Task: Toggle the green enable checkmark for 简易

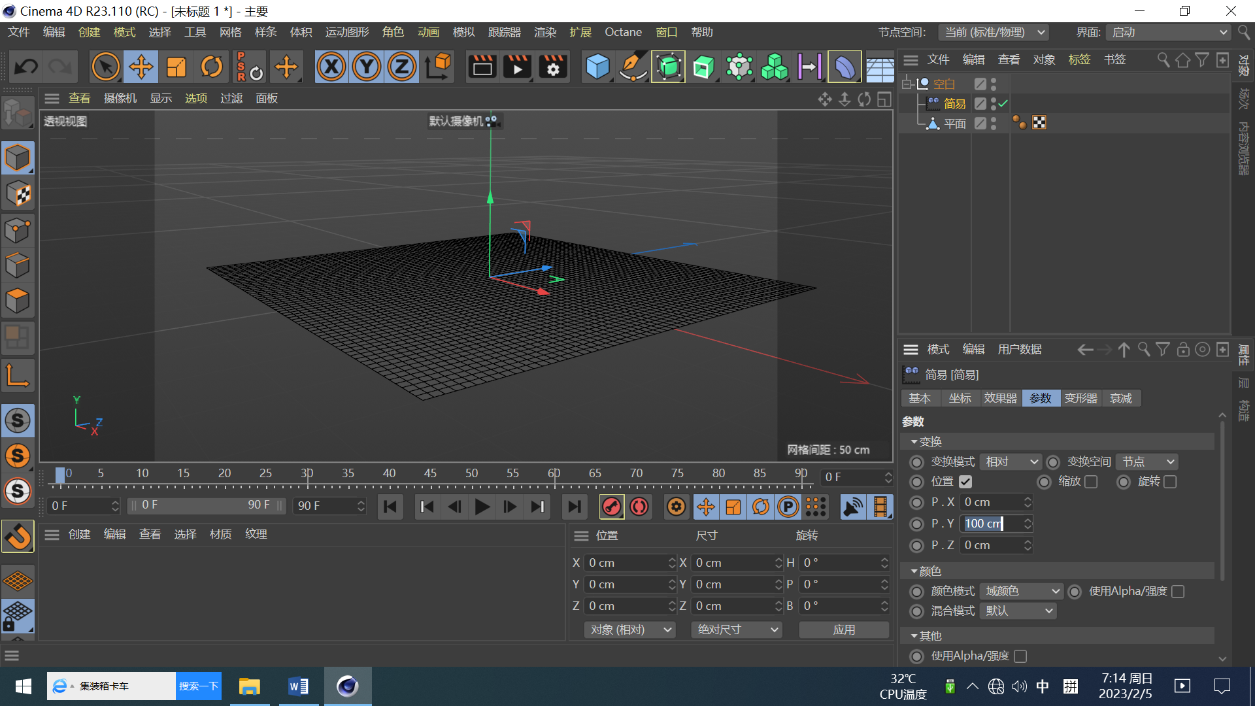Action: 1003,103
